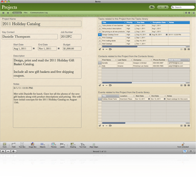This screenshot has width=196, height=177.
Task: Switch to the Overview form tab
Action: pos(17,12)
